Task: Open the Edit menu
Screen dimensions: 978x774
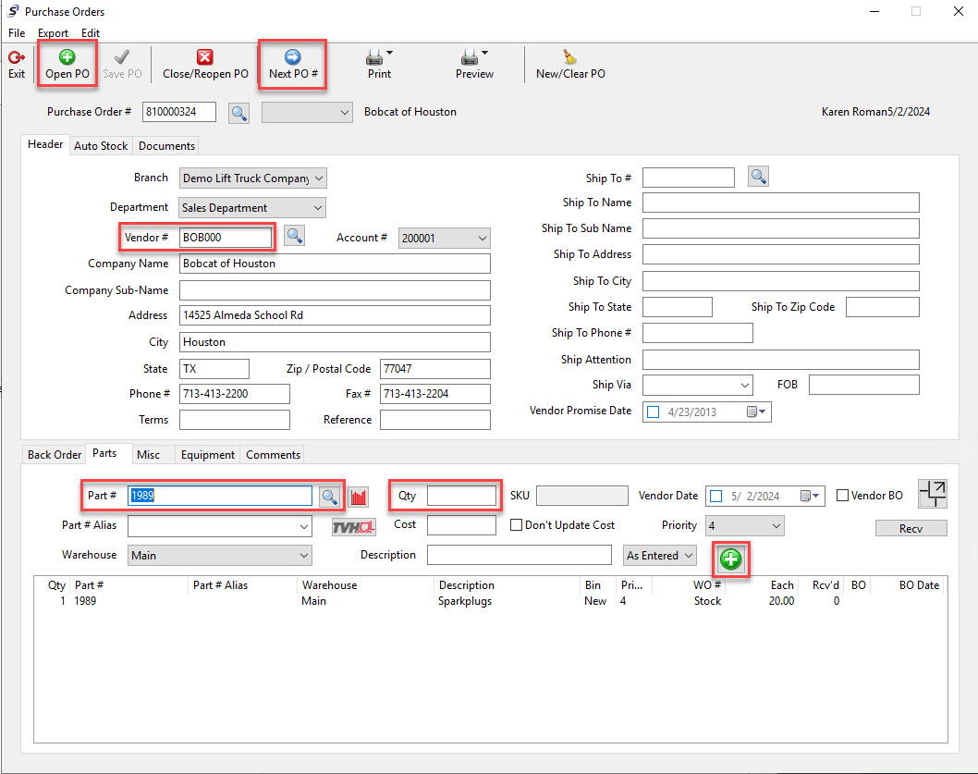Action: pos(91,33)
